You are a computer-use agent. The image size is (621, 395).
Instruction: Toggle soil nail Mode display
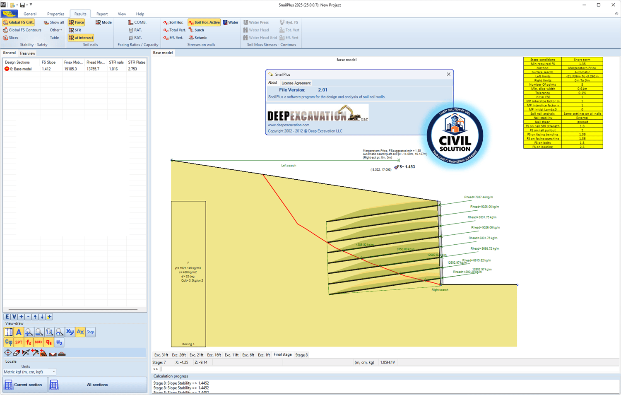(103, 22)
